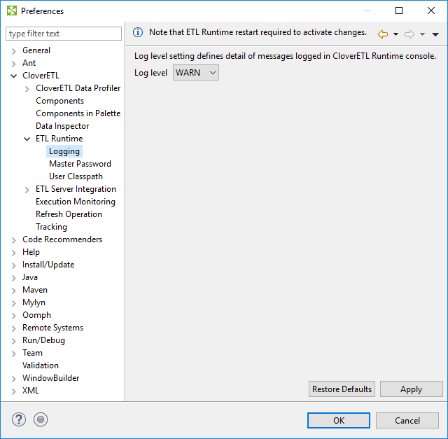Select Components in the tree
Screen dimensions: 448x439
[60, 101]
